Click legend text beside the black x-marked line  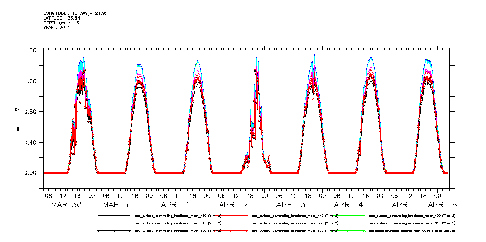178,231
